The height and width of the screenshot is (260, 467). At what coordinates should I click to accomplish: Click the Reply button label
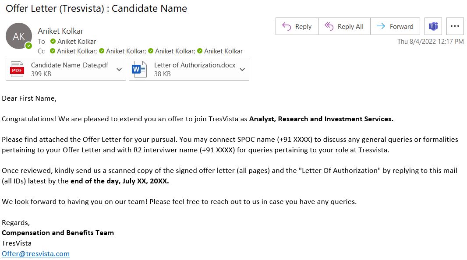click(x=303, y=26)
